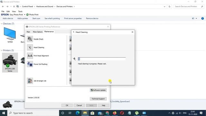Viewport: 206px width, 116px height.
Task: Click the ENG language indicator
Action: coord(184,113)
